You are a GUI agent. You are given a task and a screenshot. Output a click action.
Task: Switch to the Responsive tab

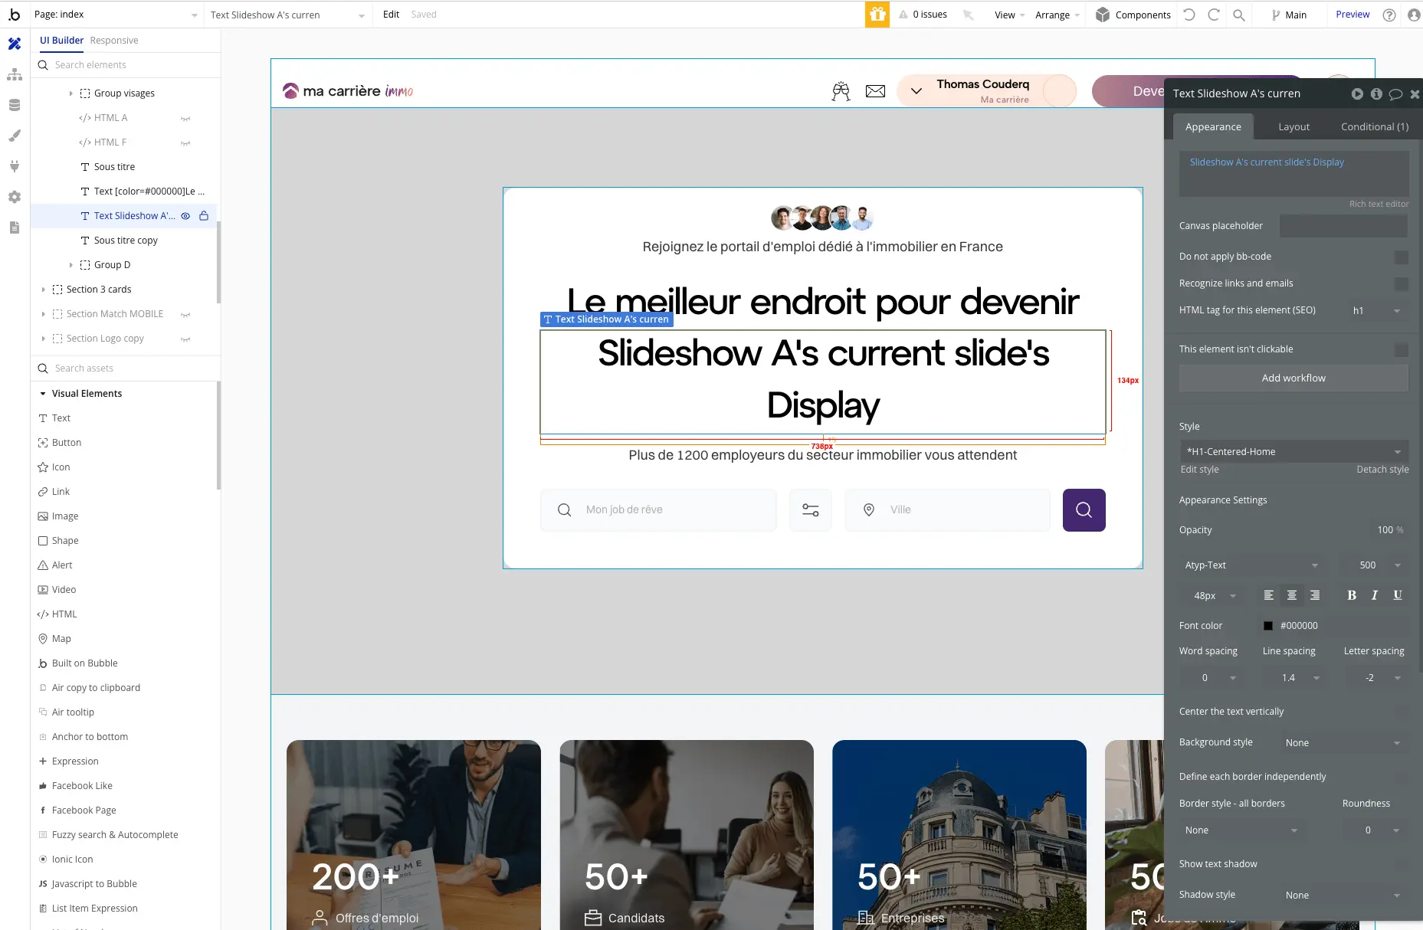click(114, 41)
